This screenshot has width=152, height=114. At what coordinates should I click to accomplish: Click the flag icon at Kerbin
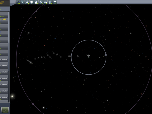coord(89,56)
